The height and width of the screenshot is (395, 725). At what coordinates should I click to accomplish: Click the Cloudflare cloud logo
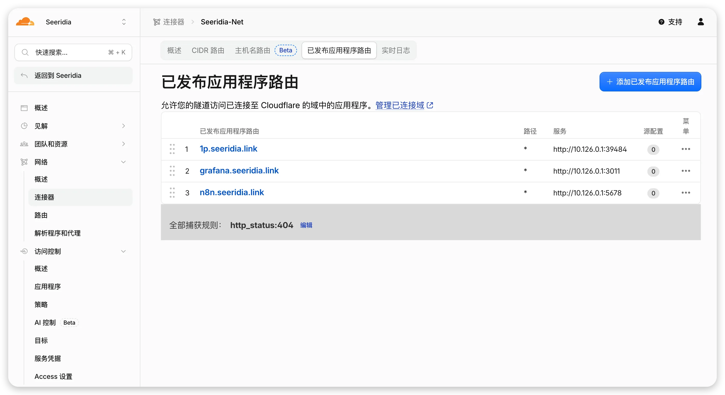click(25, 22)
